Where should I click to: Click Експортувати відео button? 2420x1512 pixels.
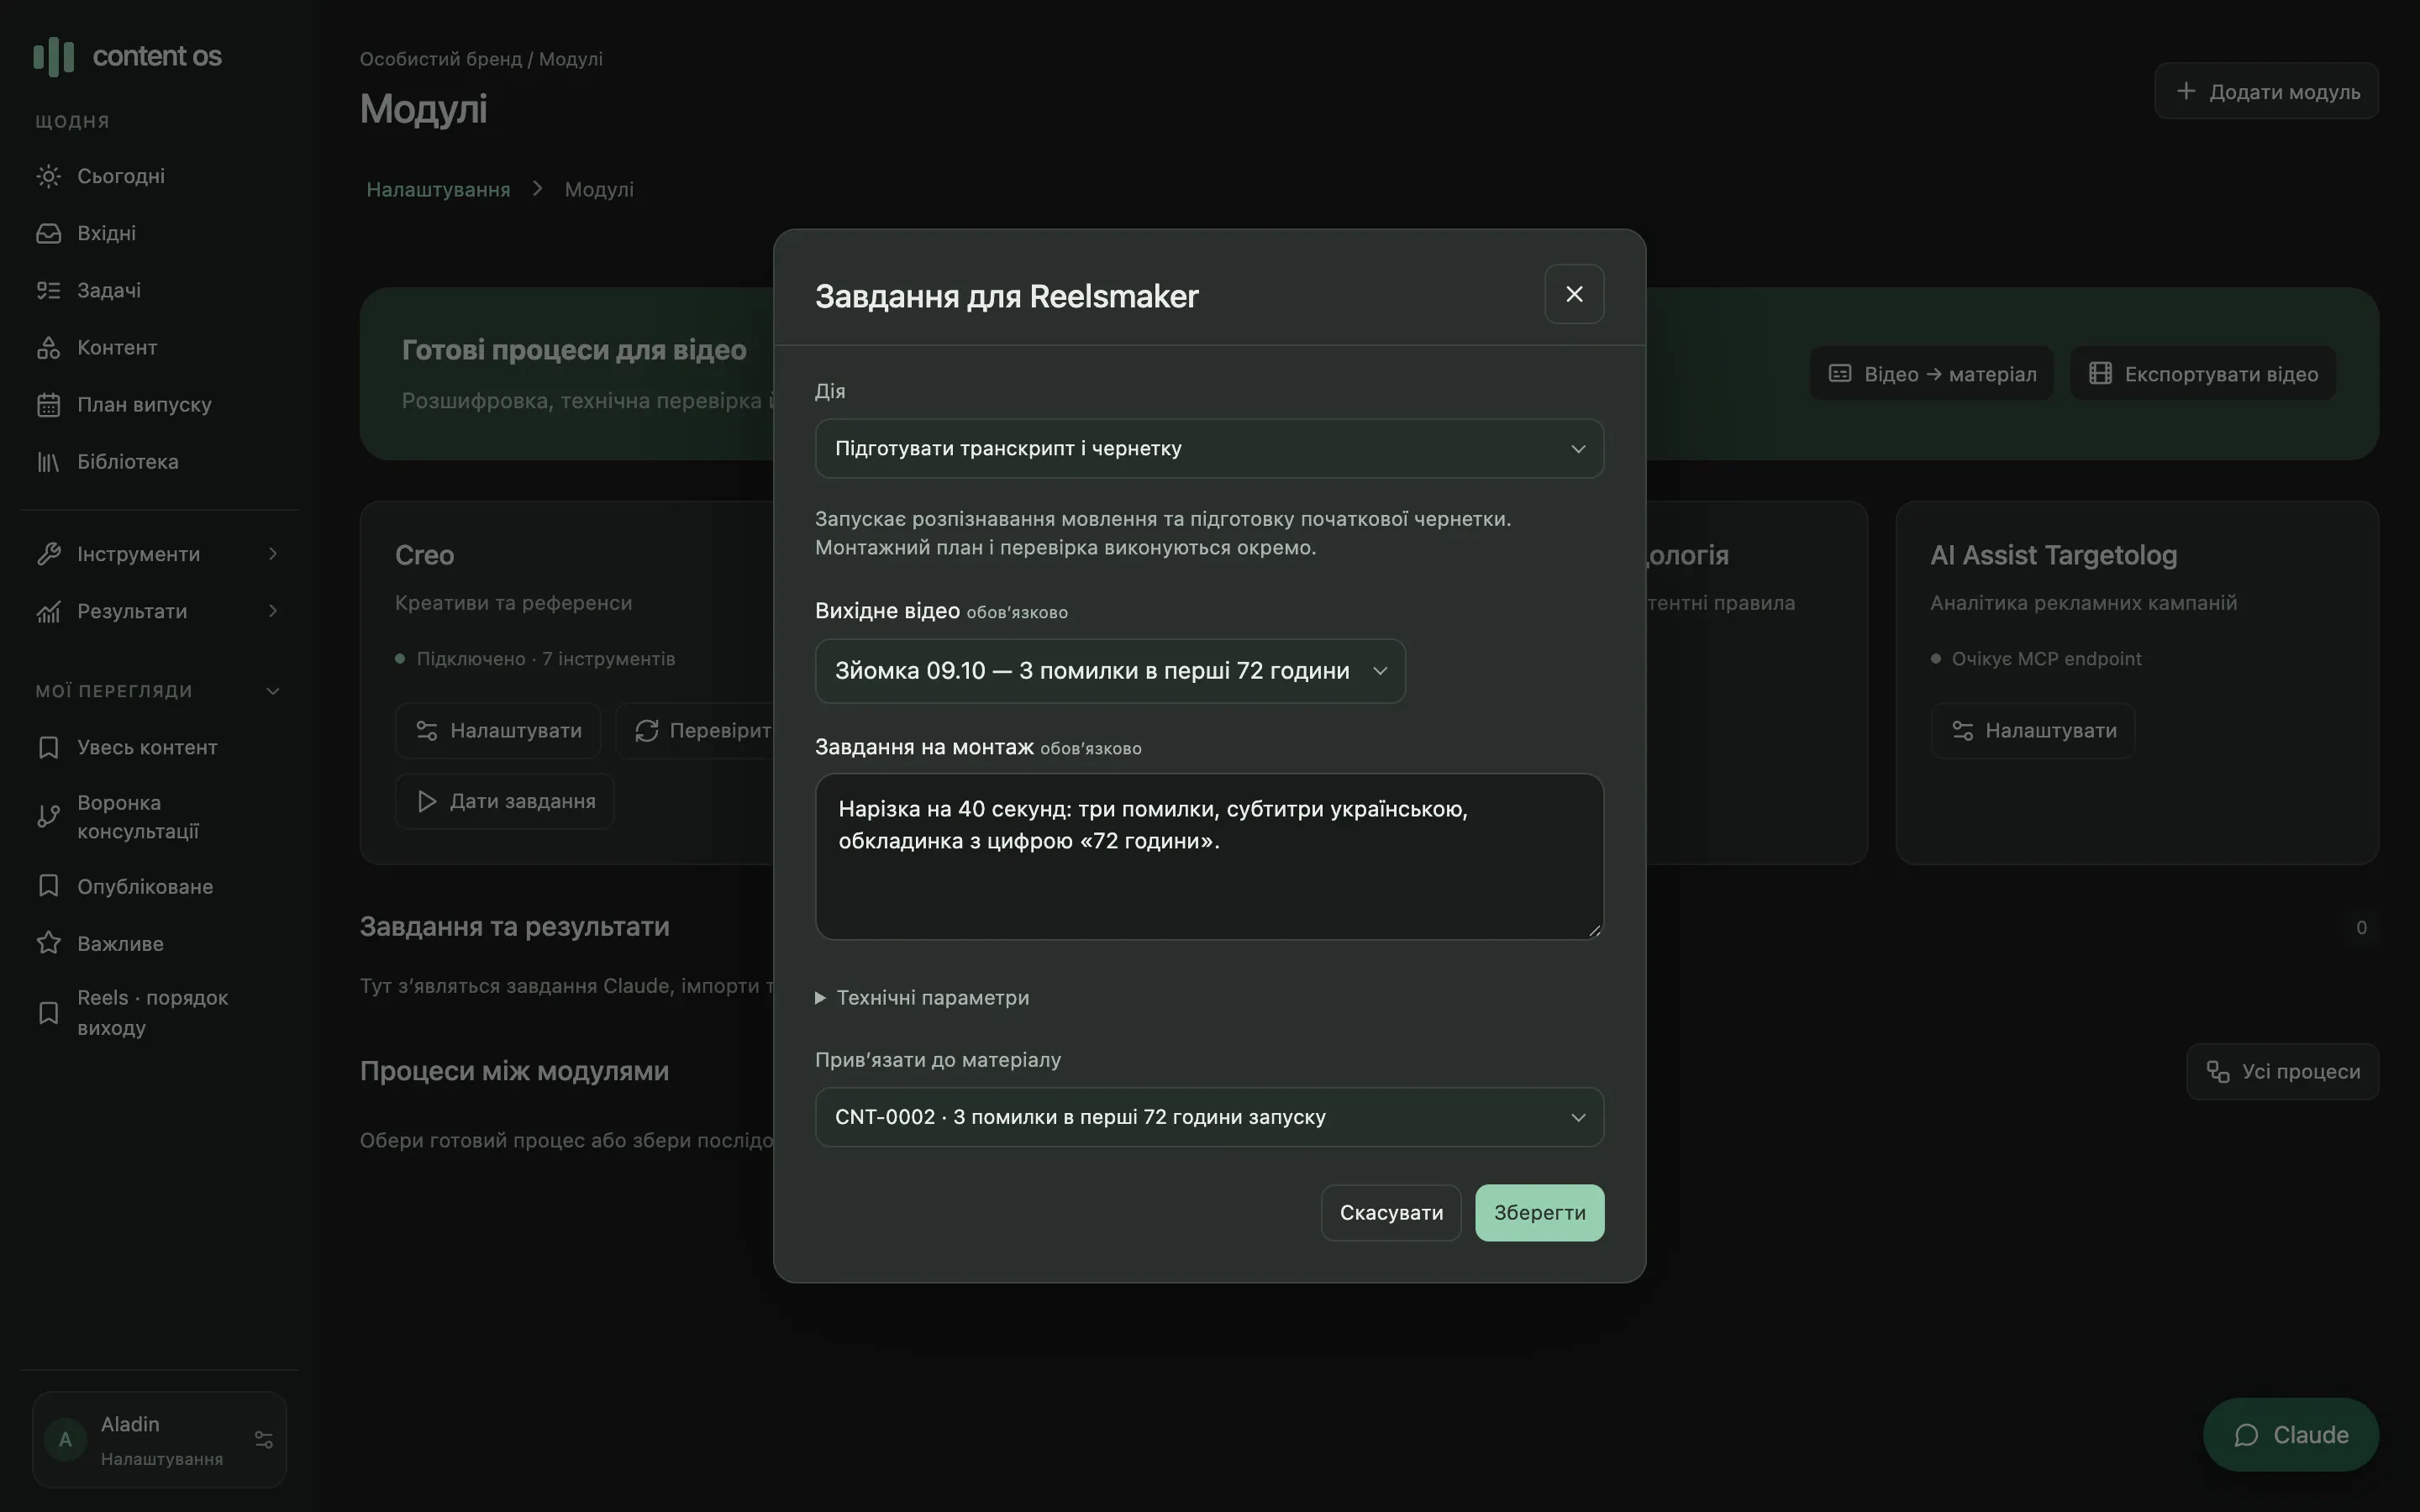coord(2203,373)
